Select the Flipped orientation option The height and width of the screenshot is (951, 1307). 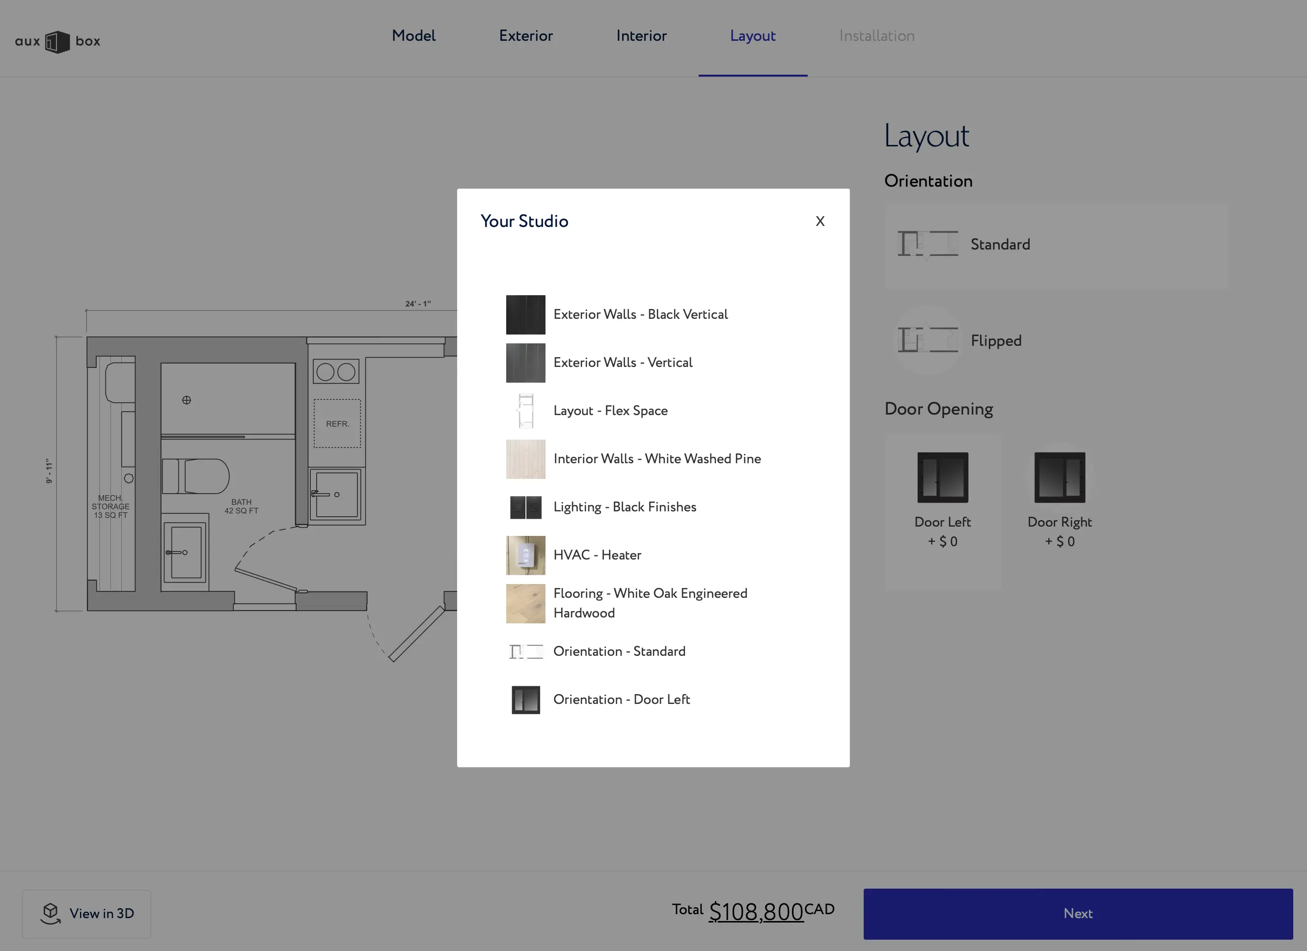pyautogui.click(x=996, y=341)
